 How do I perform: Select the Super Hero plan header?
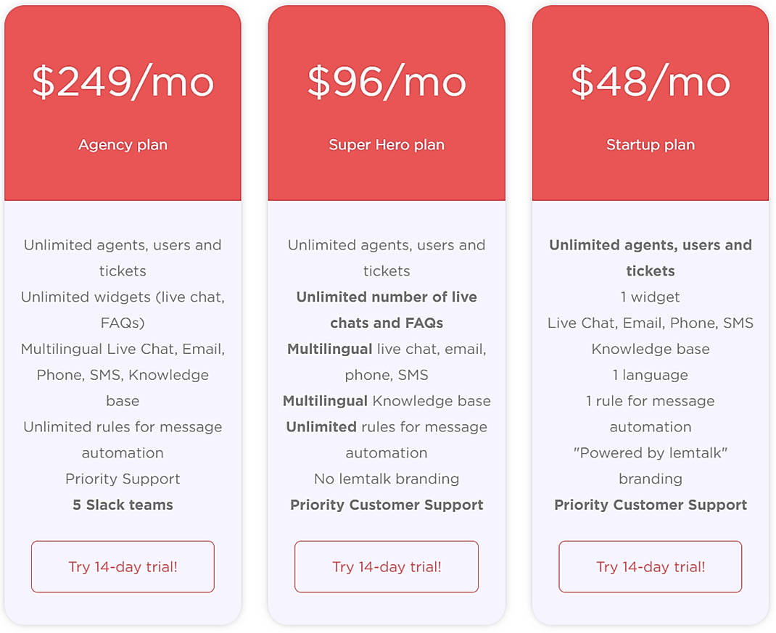(x=386, y=144)
